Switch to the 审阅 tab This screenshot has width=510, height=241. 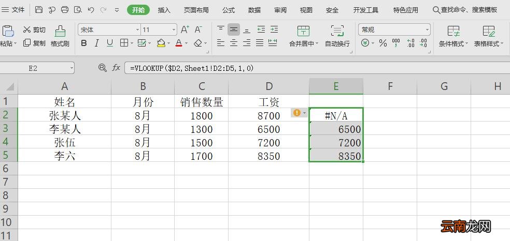[280, 10]
